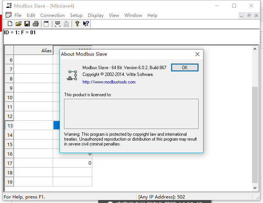Screen dimensions: 263x203
Task: Click the yellow question mark About icon
Action: point(77,24)
